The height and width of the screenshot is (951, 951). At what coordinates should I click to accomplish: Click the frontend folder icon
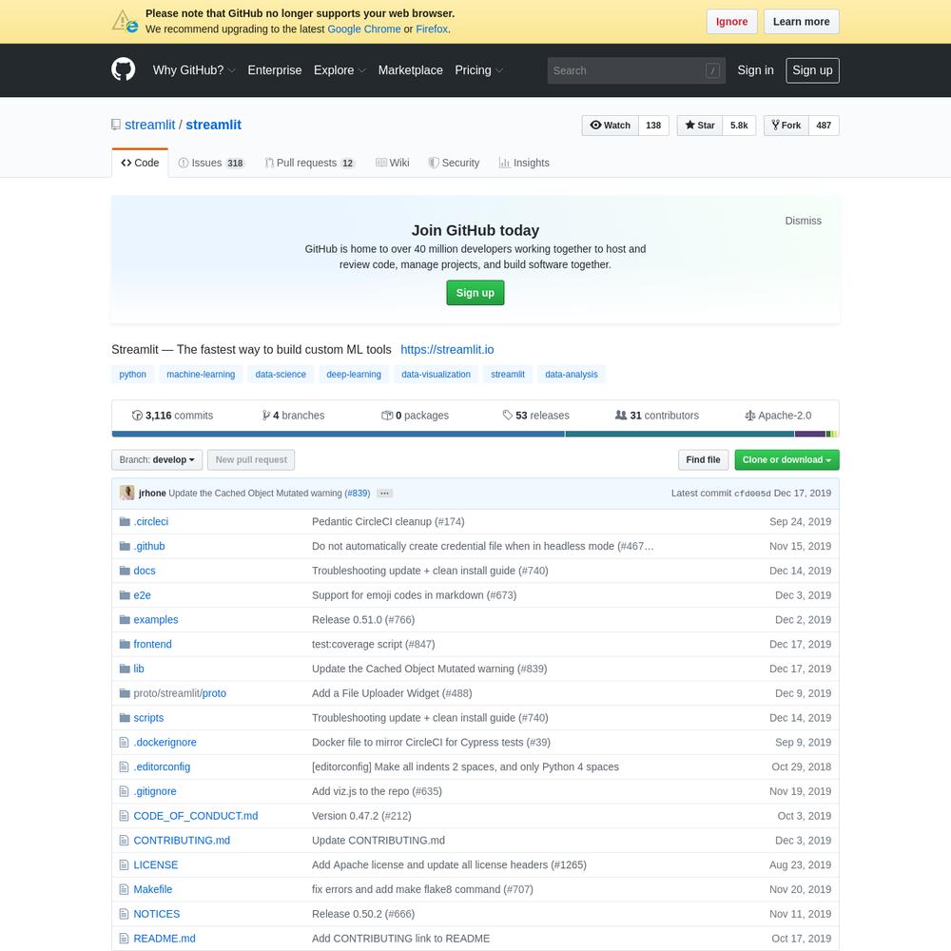click(125, 644)
